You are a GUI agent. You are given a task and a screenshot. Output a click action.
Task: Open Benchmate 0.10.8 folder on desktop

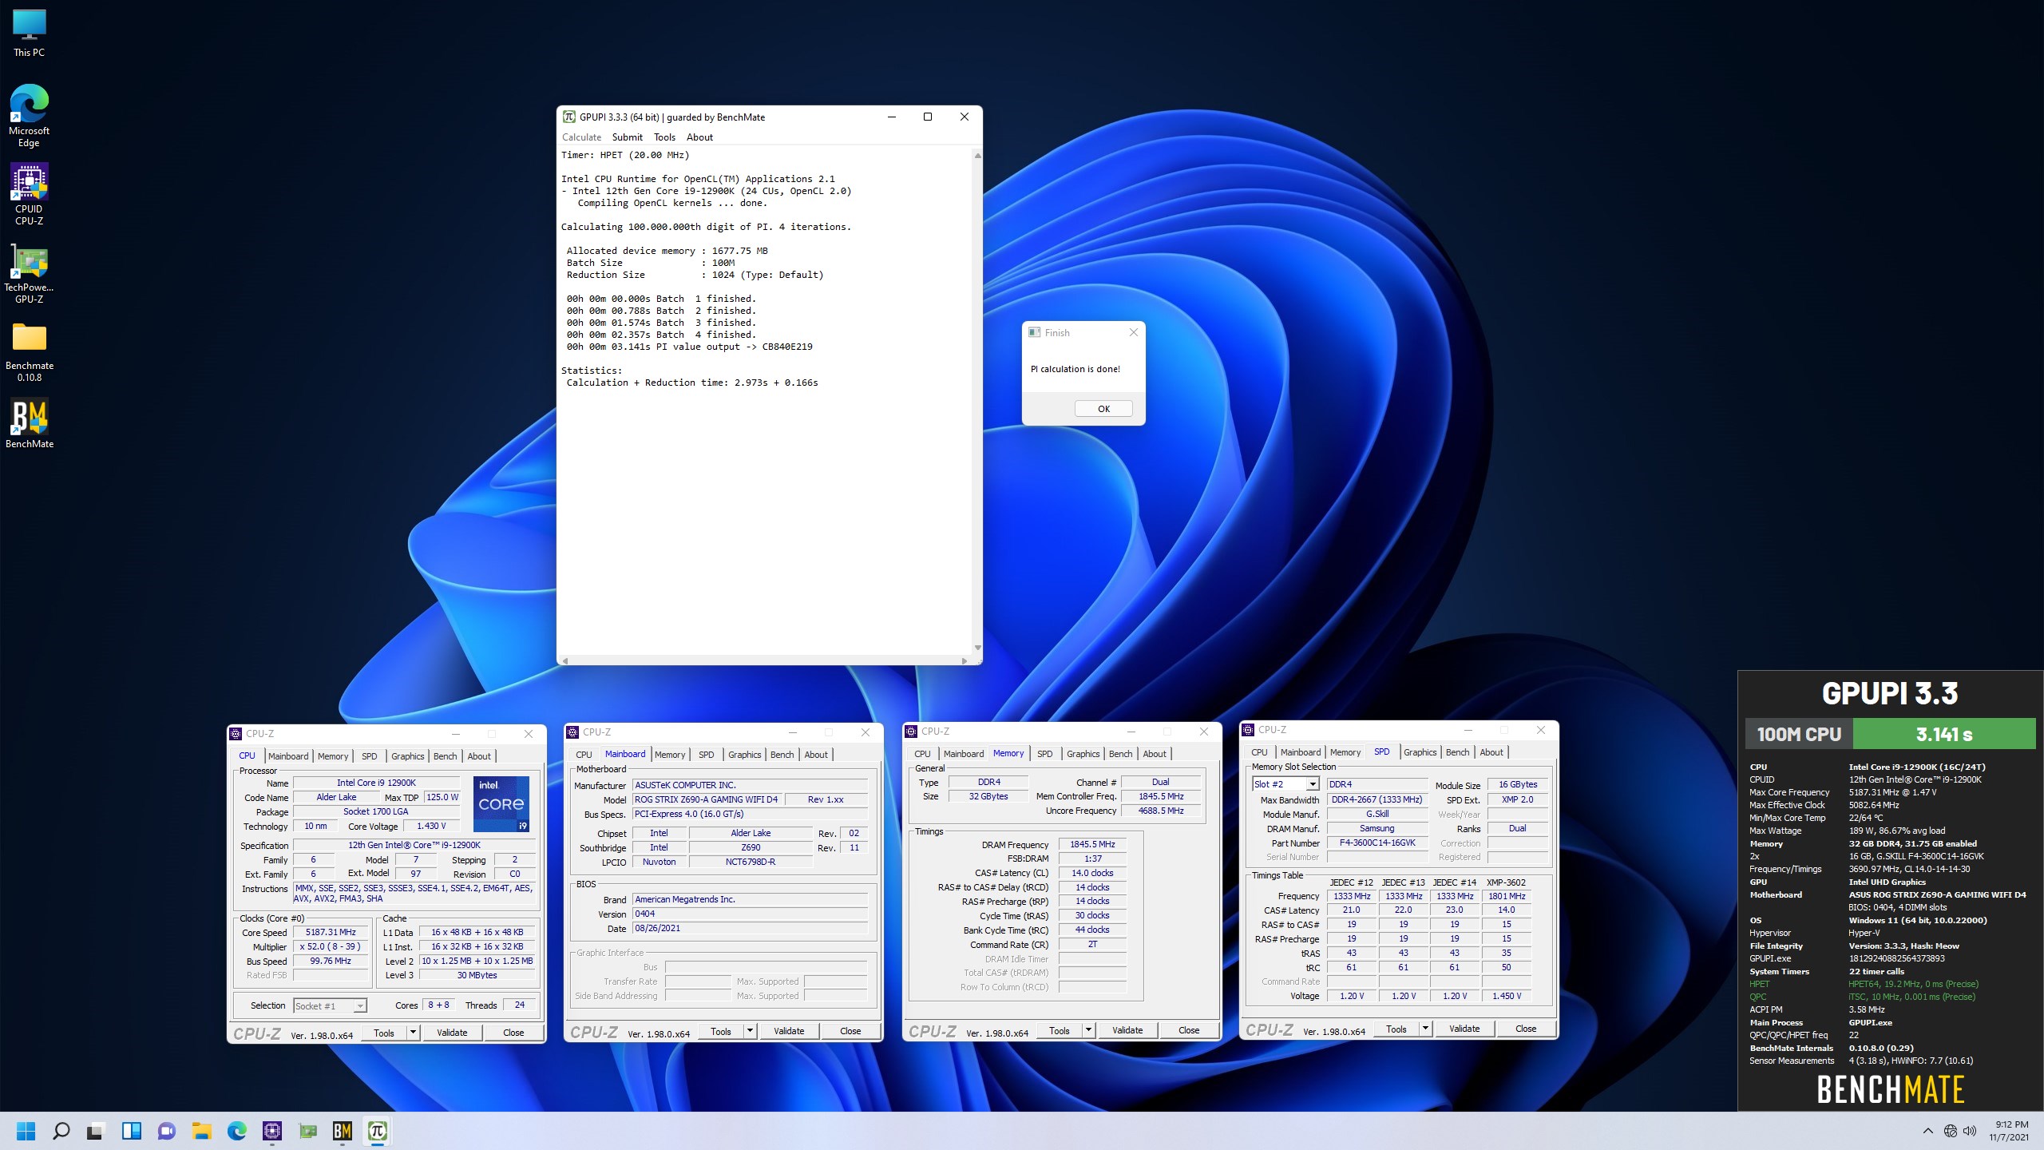(x=29, y=352)
